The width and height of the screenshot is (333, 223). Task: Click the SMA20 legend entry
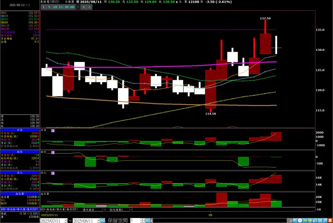[x=20, y=19]
